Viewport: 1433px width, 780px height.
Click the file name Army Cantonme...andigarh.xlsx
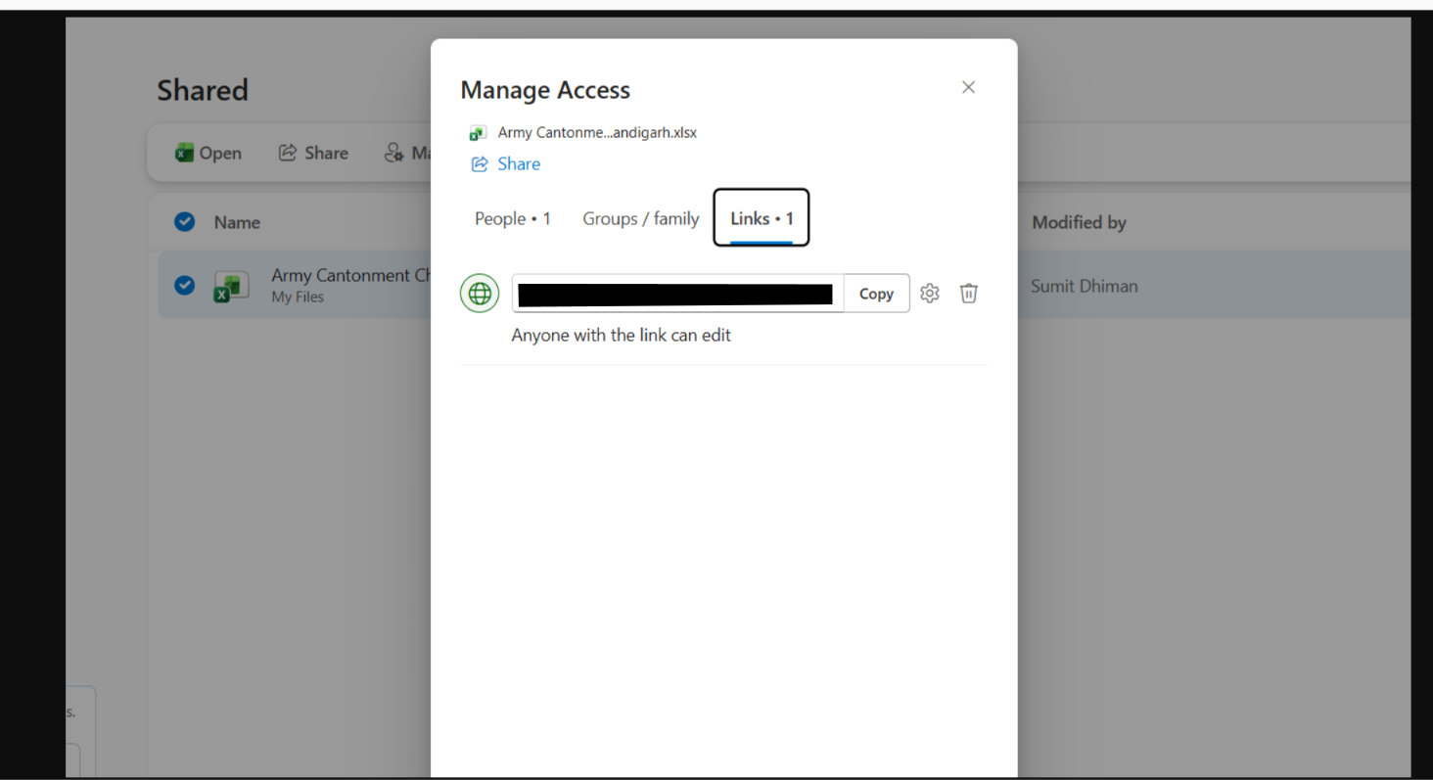597,132
